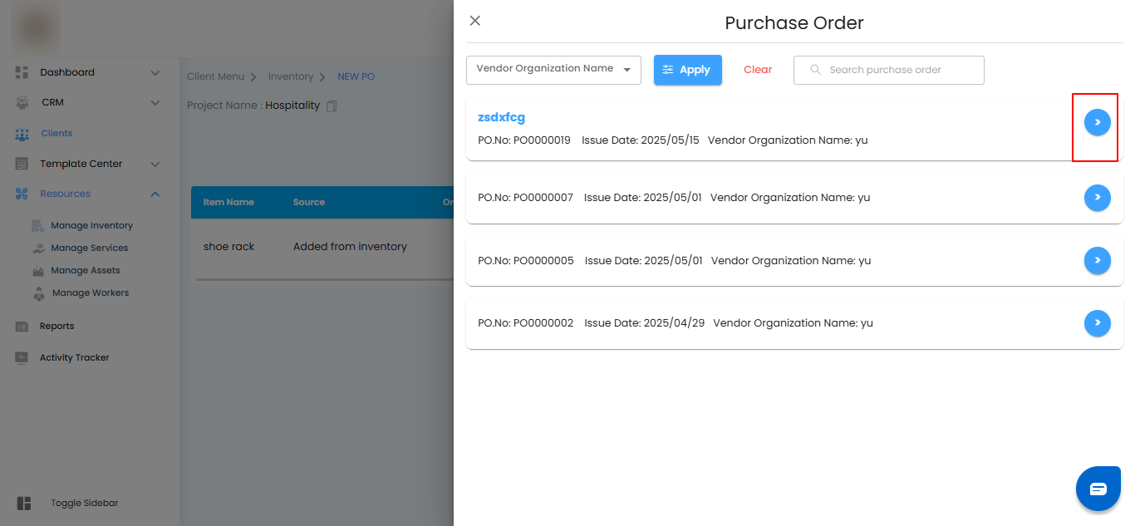1135x526 pixels.
Task: Copy the Hospitality project name
Action: tap(332, 106)
